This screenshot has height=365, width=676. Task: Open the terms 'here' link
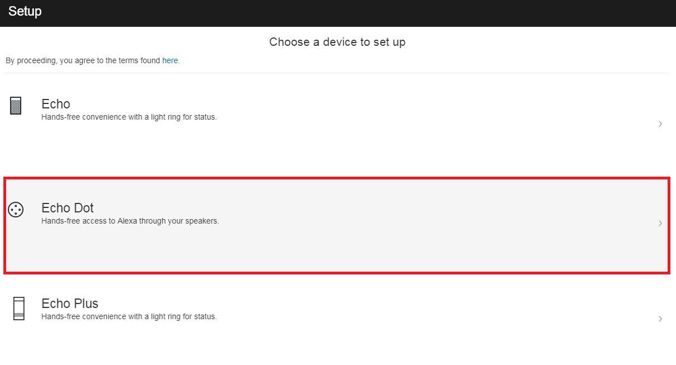pos(170,60)
